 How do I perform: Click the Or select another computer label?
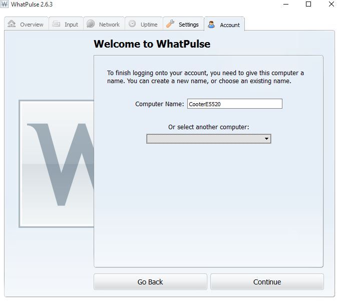(x=209, y=127)
